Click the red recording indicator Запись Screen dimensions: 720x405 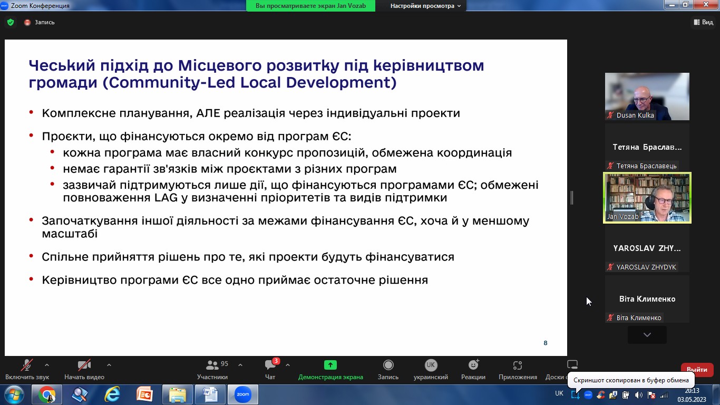pyautogui.click(x=39, y=22)
